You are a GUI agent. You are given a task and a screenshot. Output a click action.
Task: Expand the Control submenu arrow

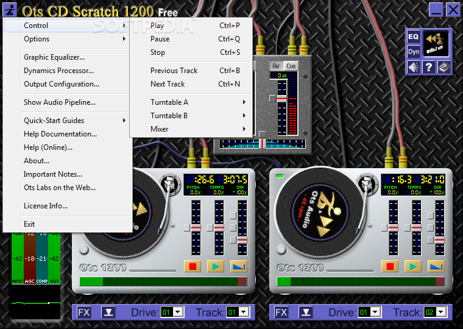pos(124,26)
